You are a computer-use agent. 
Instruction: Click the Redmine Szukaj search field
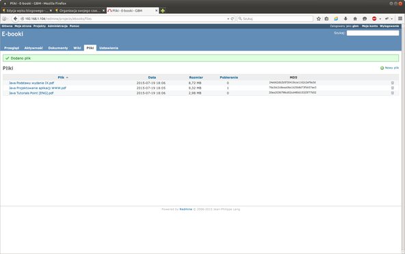373,33
